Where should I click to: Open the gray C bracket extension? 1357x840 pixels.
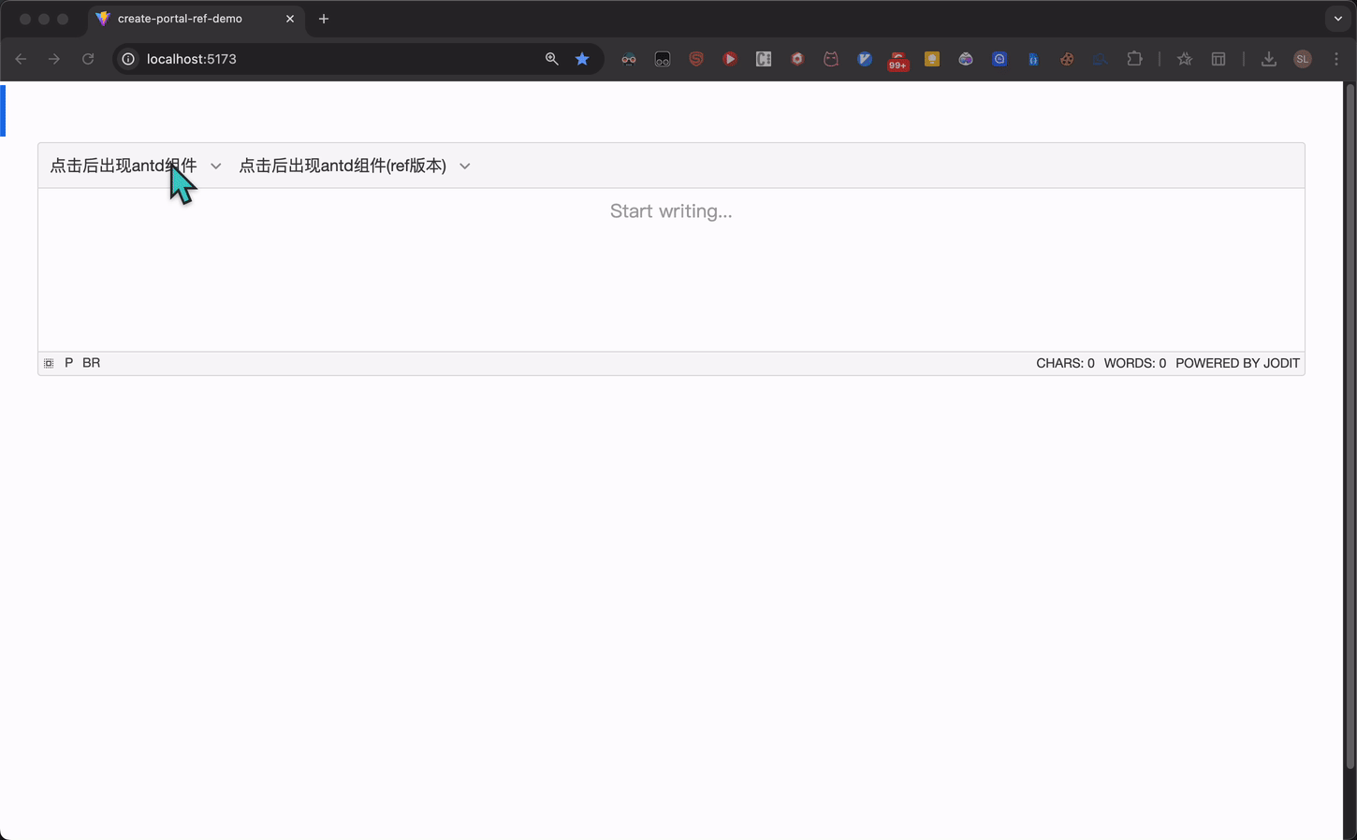pos(764,59)
